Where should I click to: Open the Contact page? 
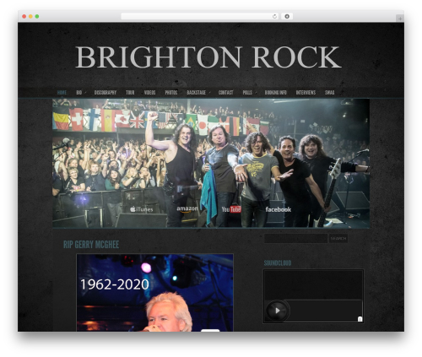225,92
